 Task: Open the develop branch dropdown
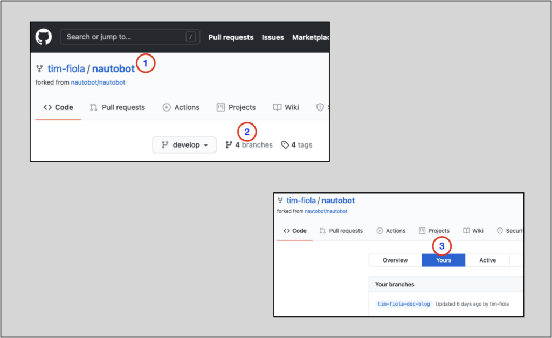[184, 145]
